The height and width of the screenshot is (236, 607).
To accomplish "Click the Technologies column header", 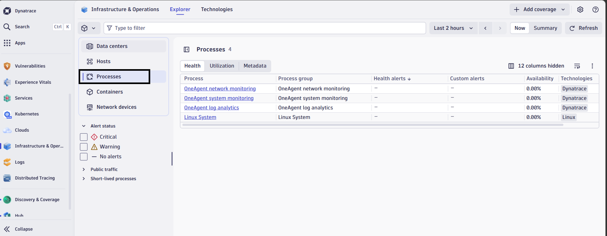I will tap(576, 79).
